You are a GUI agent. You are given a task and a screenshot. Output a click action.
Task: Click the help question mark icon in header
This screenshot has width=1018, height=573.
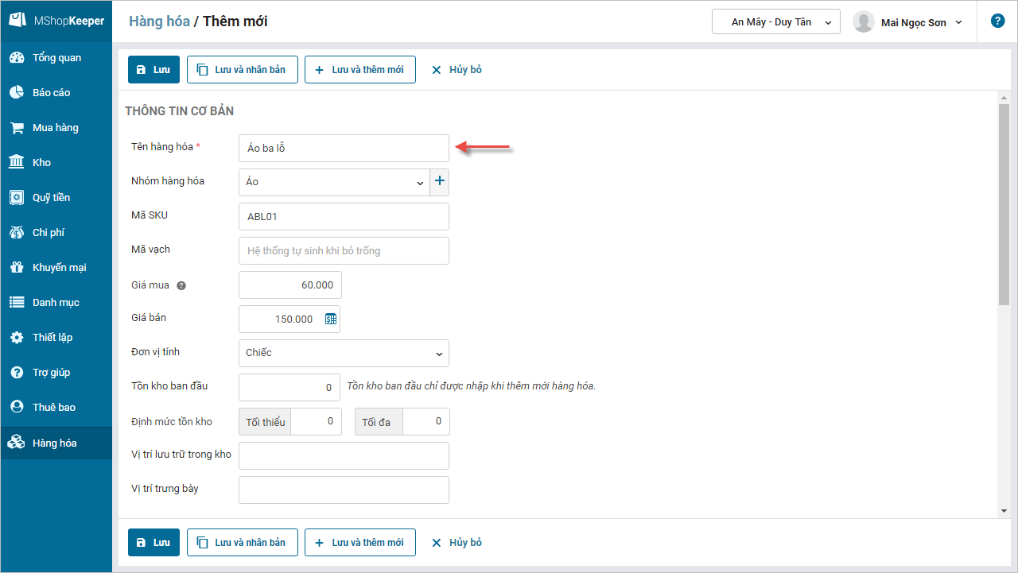(997, 21)
